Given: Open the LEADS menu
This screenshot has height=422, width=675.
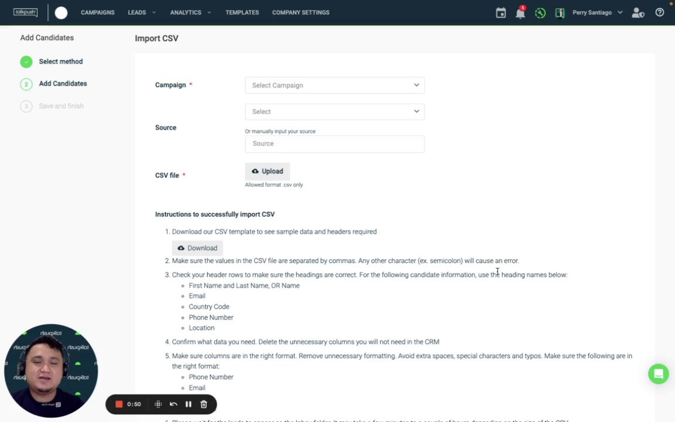Looking at the screenshot, I should [142, 12].
